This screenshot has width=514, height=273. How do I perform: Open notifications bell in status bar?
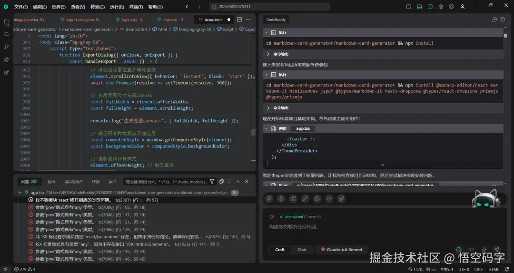[507, 269]
